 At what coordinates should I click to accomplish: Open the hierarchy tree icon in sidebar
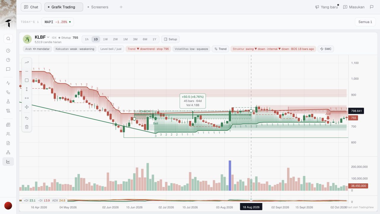(x=8, y=152)
